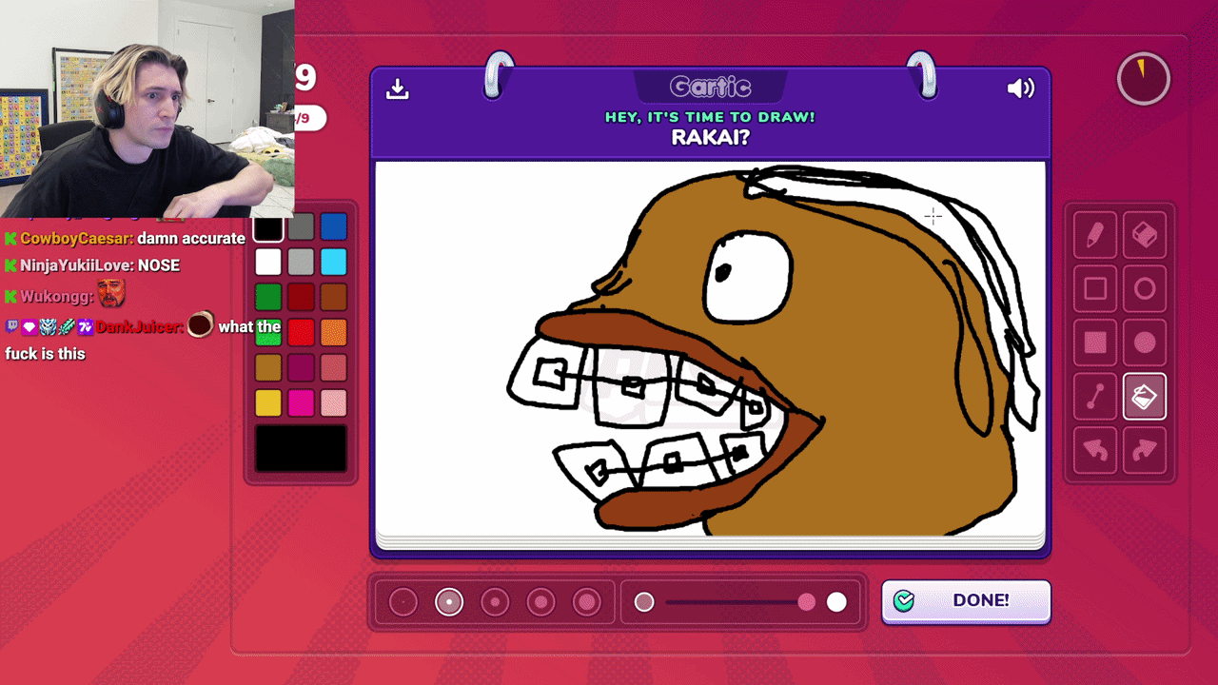Pick the black color swatch in the palette grid
Screen dimensions: 1218x685
pos(268,227)
